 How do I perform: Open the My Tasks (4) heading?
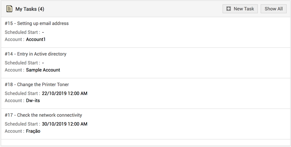pyautogui.click(x=30, y=9)
